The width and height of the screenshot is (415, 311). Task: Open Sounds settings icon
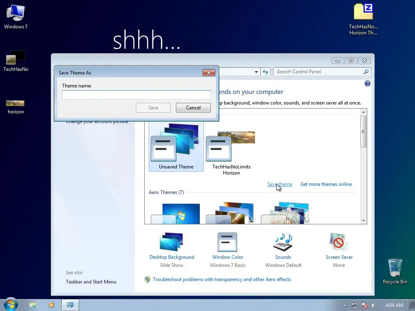click(x=283, y=242)
